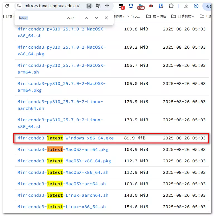Open site information icon in address bar
Image resolution: width=214 pixels, height=216 pixels.
click(x=19, y=6)
